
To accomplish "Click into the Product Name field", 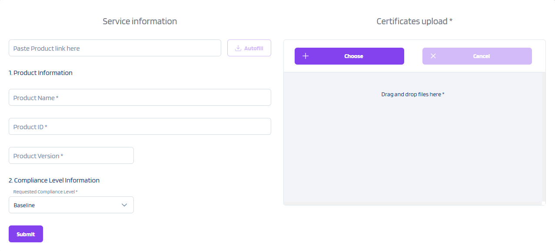I will pyautogui.click(x=140, y=98).
